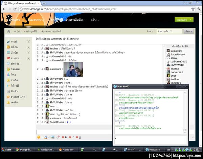Click the chat log scroll up arrow

pyautogui.click(x=164, y=46)
